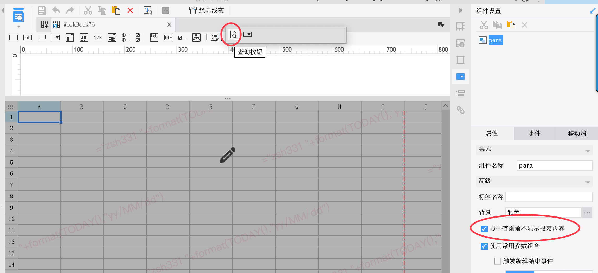Screen dimensions: 598x273
Task: Select the radio button group widget
Action: point(126,38)
